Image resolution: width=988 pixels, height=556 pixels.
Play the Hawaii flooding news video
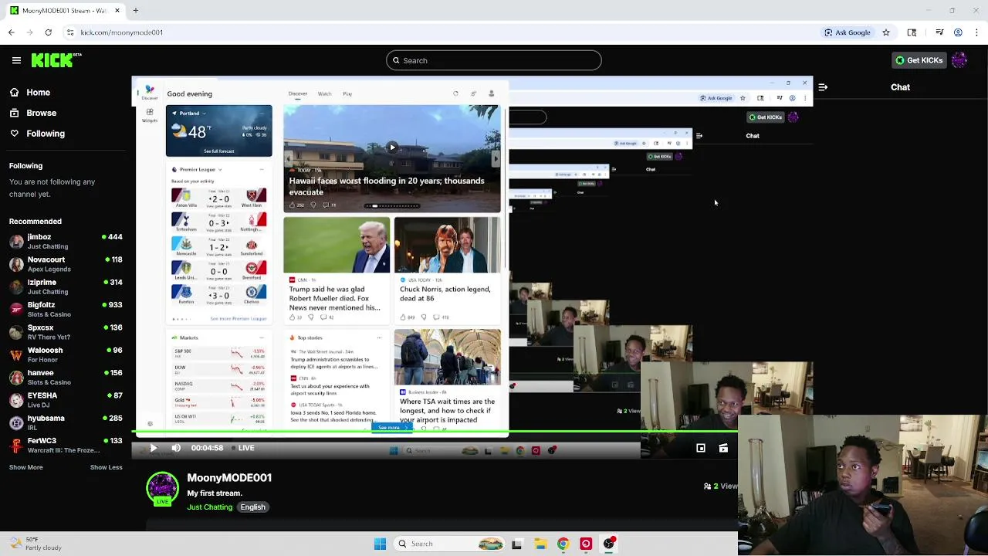point(392,147)
